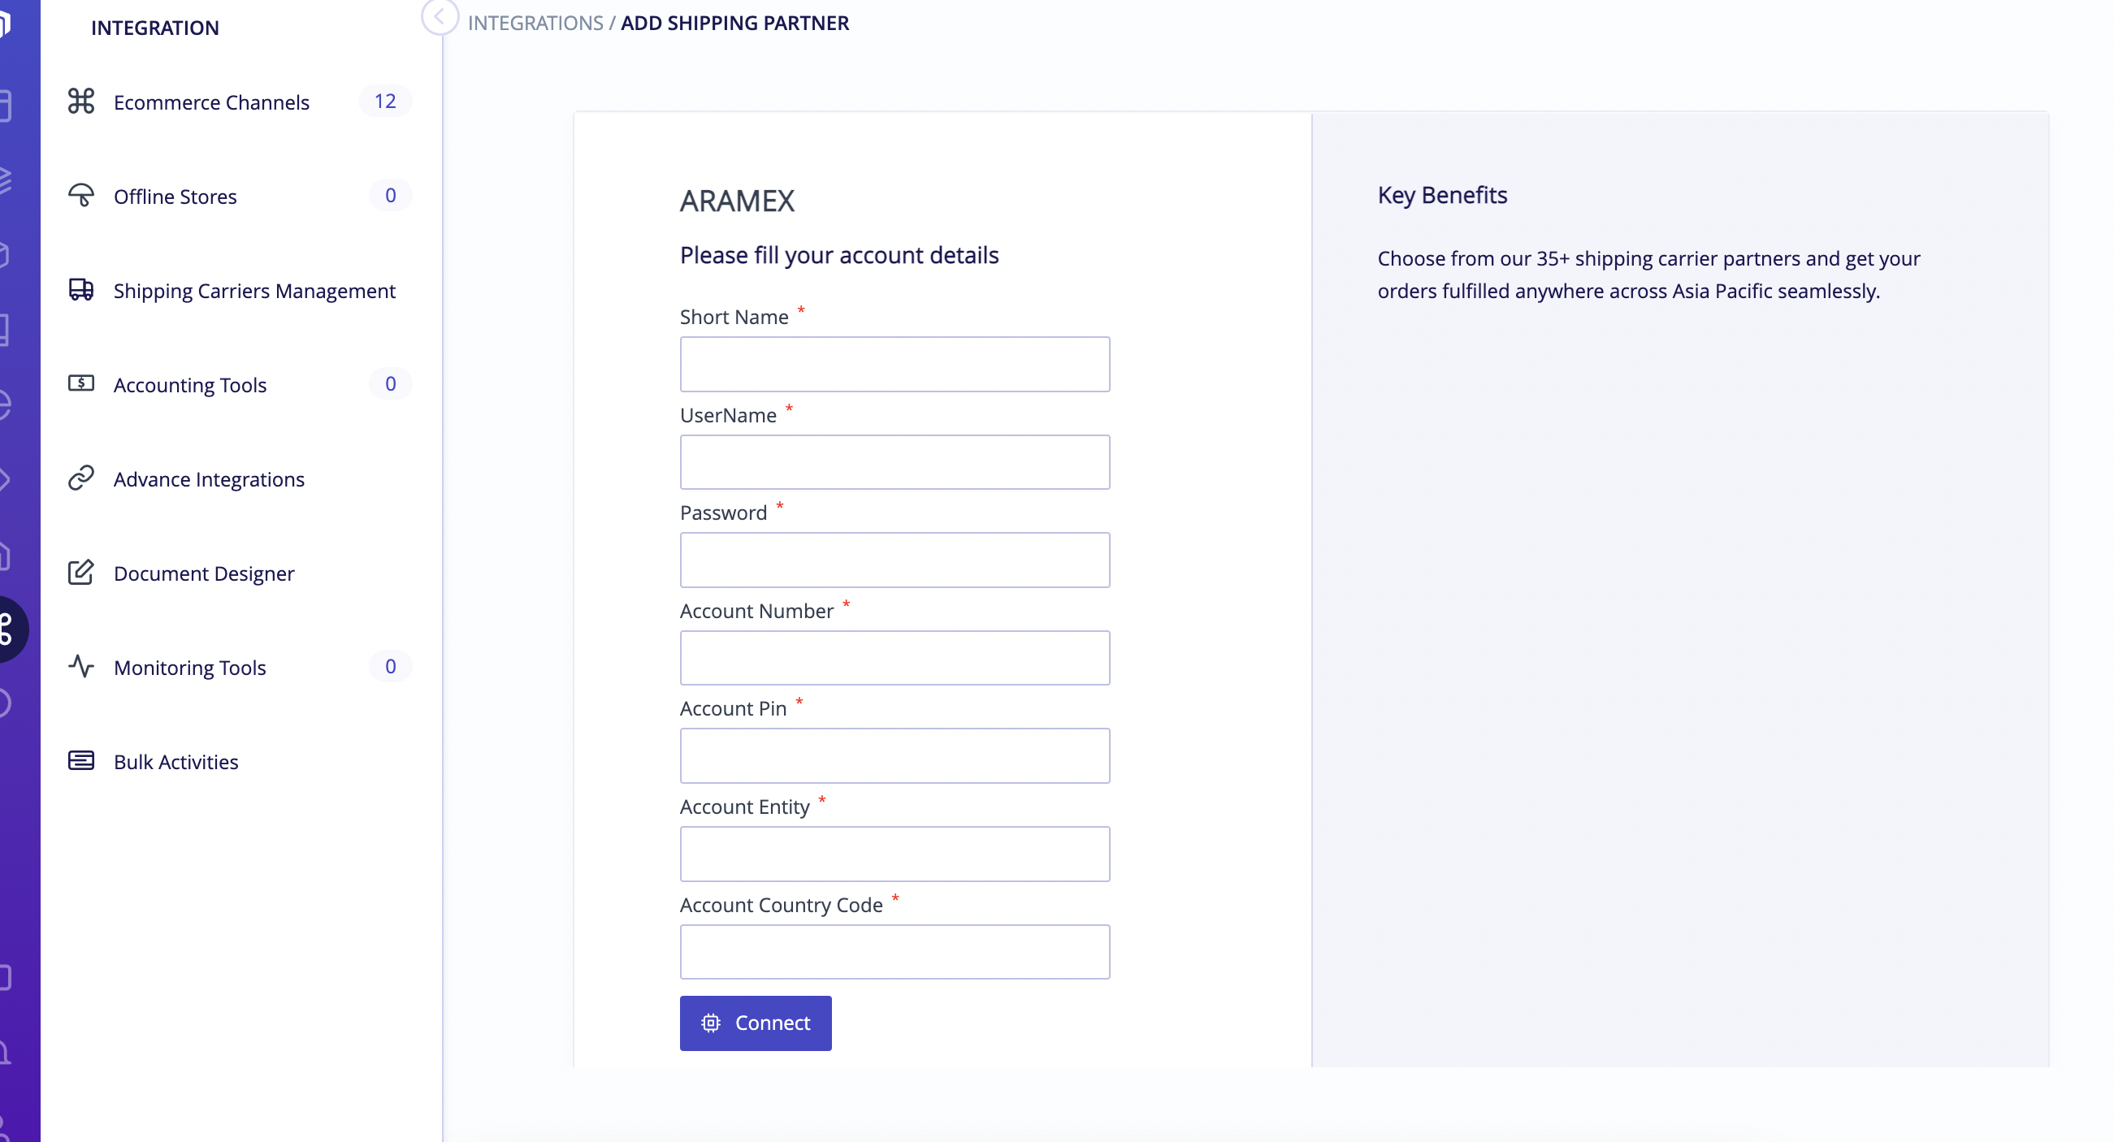
Task: Click the Offline Stores umbrella icon
Action: (x=81, y=195)
